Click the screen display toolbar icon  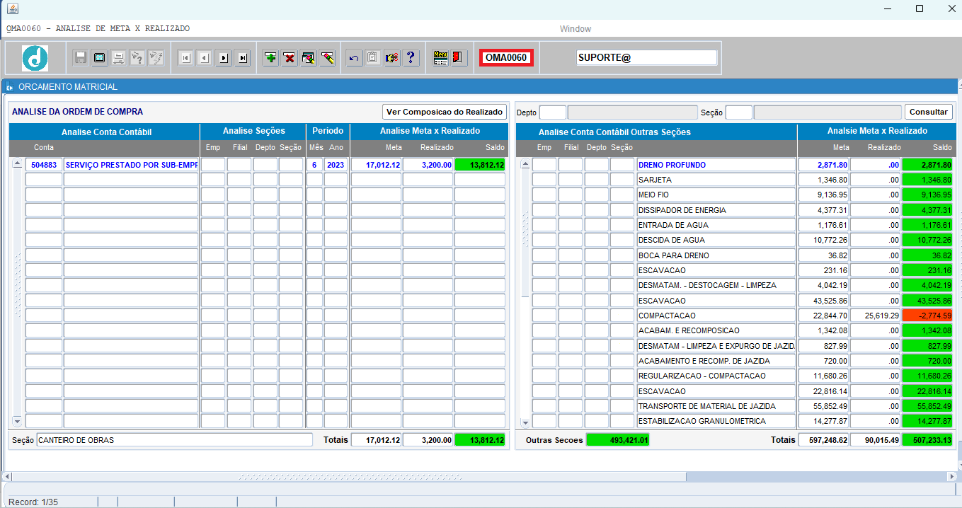pos(100,58)
